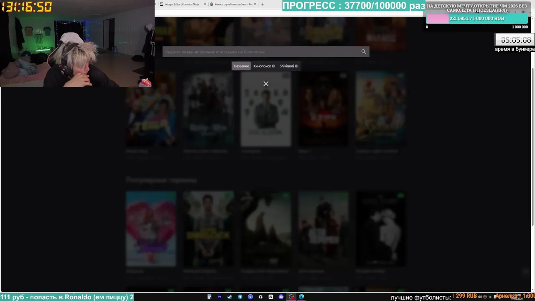Open Steam from the taskbar
535x301 pixels.
click(229, 297)
